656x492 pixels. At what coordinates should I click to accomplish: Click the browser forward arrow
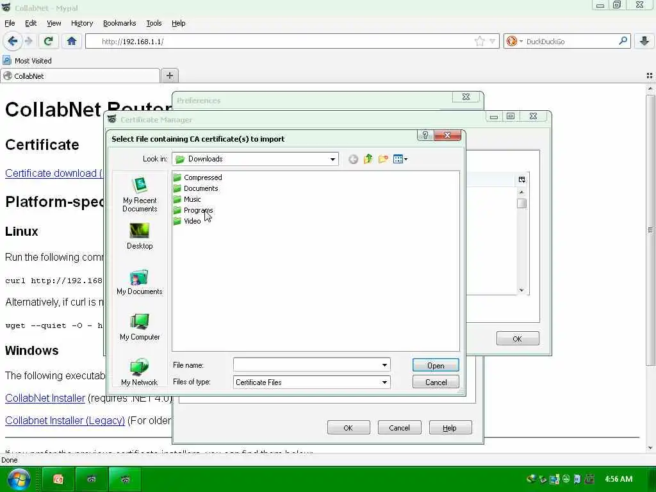click(28, 41)
